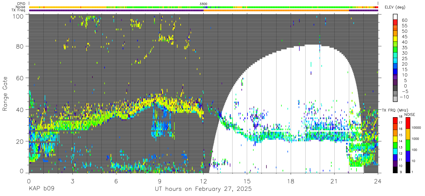Click the NOISE legend title
This screenshot has width=425, height=196.
coord(409,114)
